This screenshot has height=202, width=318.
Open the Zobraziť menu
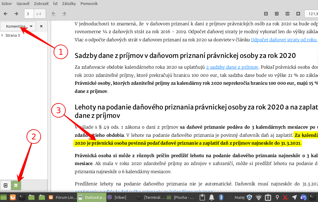click(x=41, y=4)
